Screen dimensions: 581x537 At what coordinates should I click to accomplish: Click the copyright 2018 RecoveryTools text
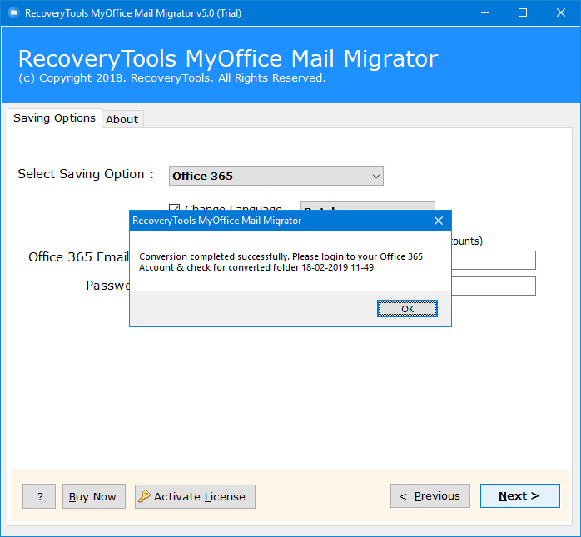tap(172, 78)
